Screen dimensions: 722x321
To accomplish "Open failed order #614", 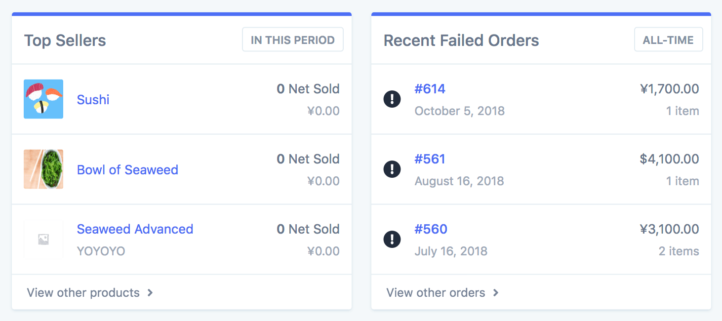I will point(430,89).
